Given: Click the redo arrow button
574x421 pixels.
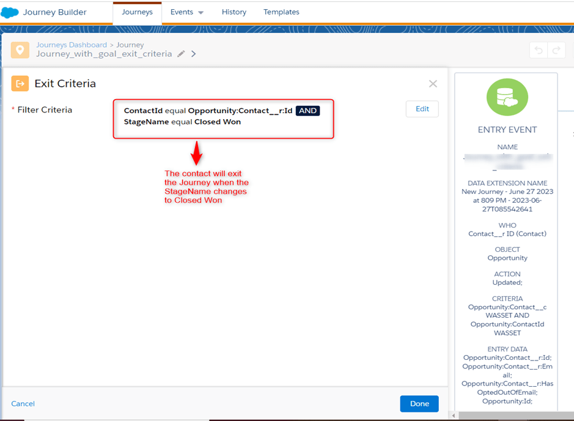Looking at the screenshot, I should [556, 49].
